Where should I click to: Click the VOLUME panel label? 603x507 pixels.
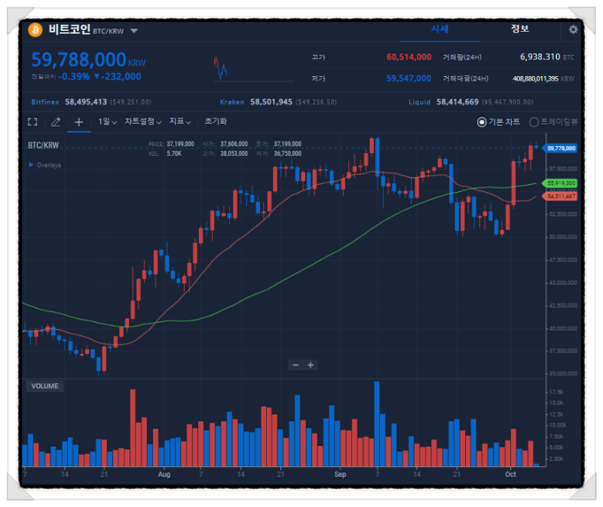point(45,386)
